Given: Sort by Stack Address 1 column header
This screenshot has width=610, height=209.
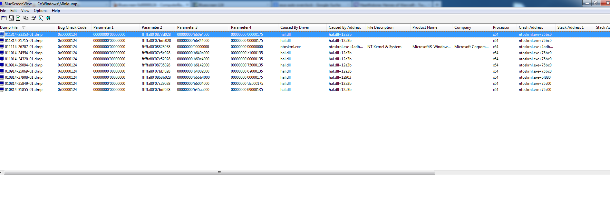Looking at the screenshot, I should [x=575, y=27].
